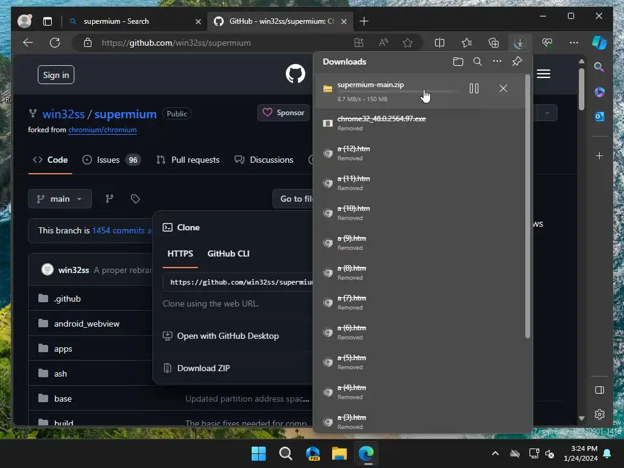Activate Read aloud icon
This screenshot has width=624, height=468.
pyautogui.click(x=383, y=43)
